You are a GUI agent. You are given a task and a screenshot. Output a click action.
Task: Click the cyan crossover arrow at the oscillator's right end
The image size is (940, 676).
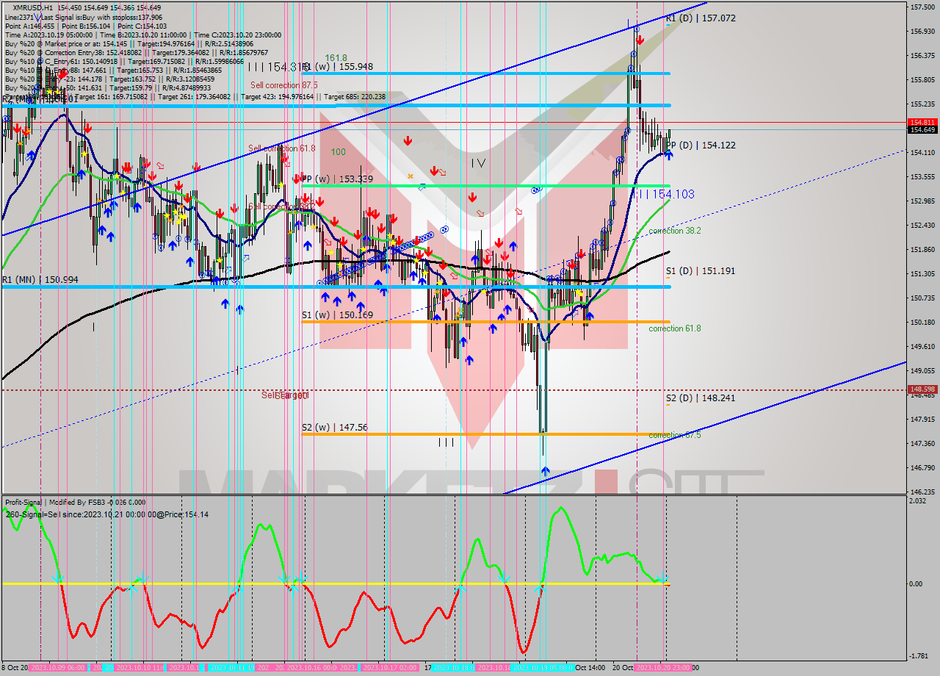pos(662,578)
